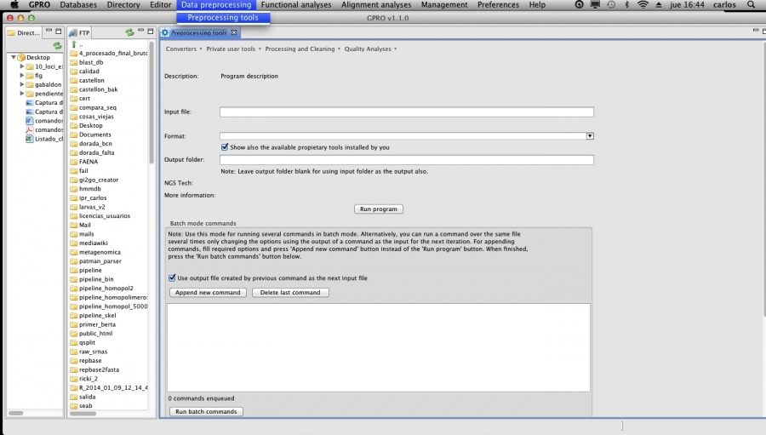Click the FTP panel refresh icon
This screenshot has height=435, width=766.
(x=129, y=32)
